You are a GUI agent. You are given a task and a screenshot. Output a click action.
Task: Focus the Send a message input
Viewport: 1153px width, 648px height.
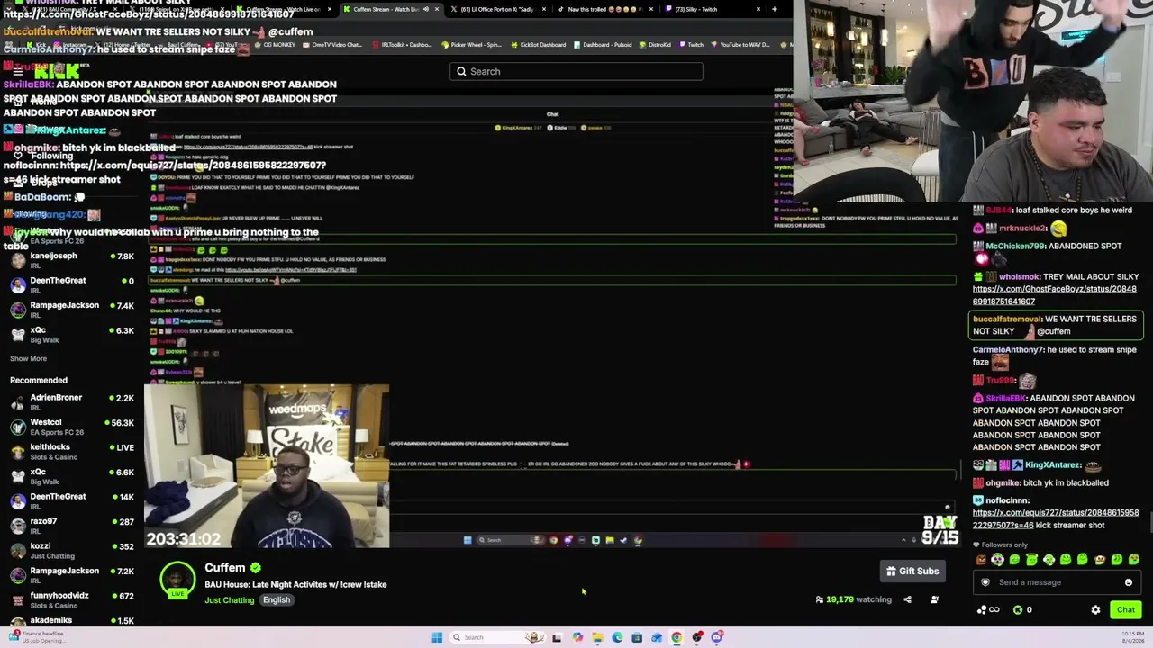[1057, 582]
